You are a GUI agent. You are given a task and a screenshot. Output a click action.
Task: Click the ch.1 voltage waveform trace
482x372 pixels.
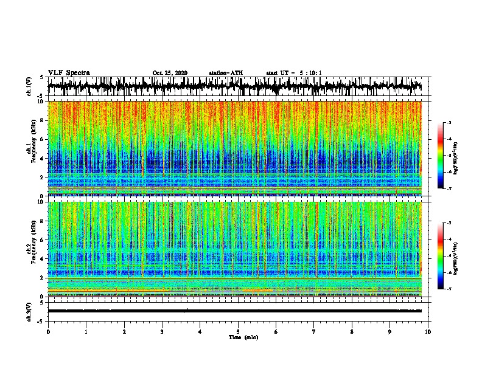[x=234, y=86]
